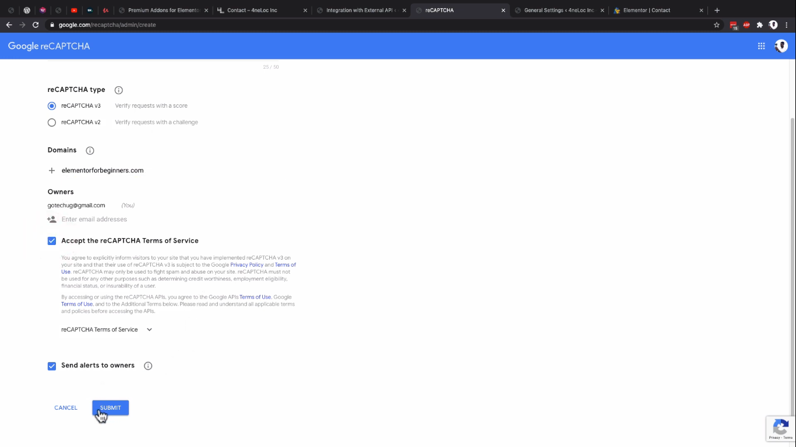The image size is (796, 447).
Task: Open the Extensions puzzle menu
Action: [x=759, y=25]
